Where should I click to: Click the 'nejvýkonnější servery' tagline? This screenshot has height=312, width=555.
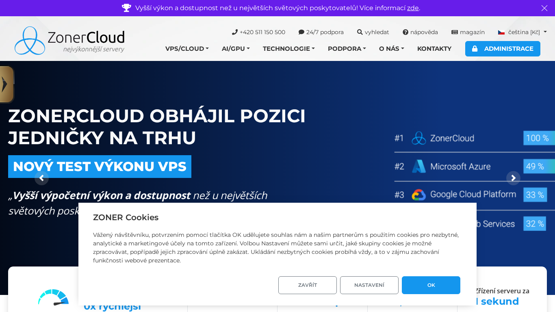coord(94,50)
